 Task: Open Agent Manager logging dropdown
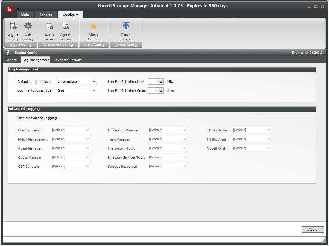click(x=70, y=148)
